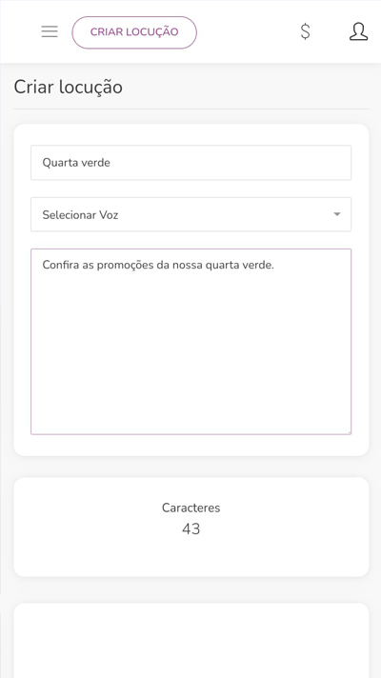Click the CRIAR LOCUÇÃO header button
The height and width of the screenshot is (678, 381).
[134, 32]
